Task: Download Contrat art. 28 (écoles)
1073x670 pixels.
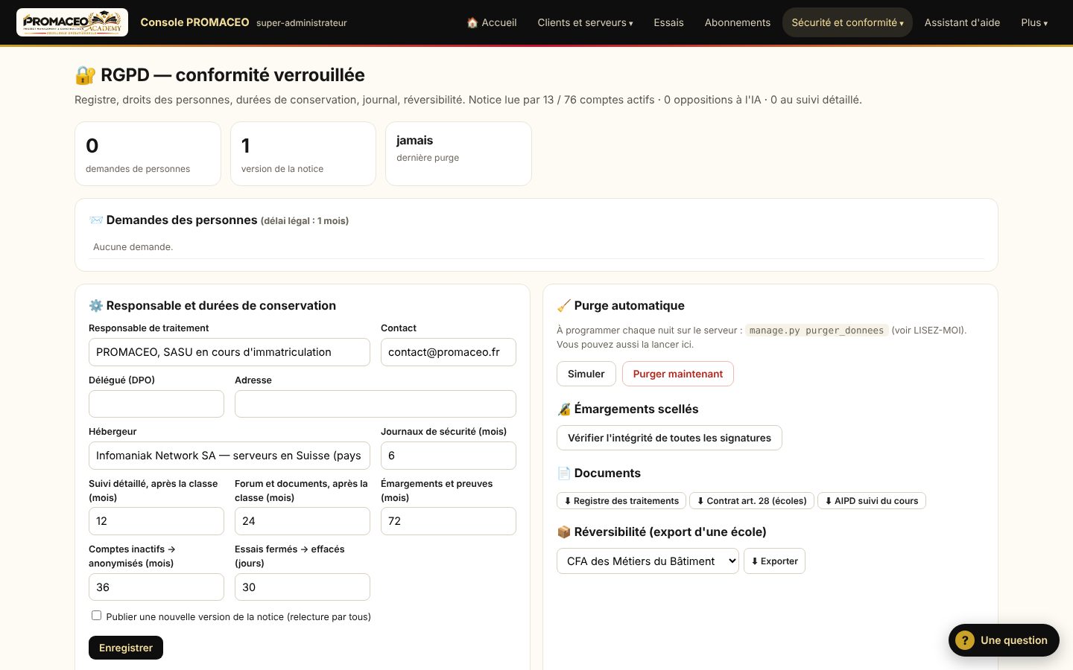Action: coord(751,501)
